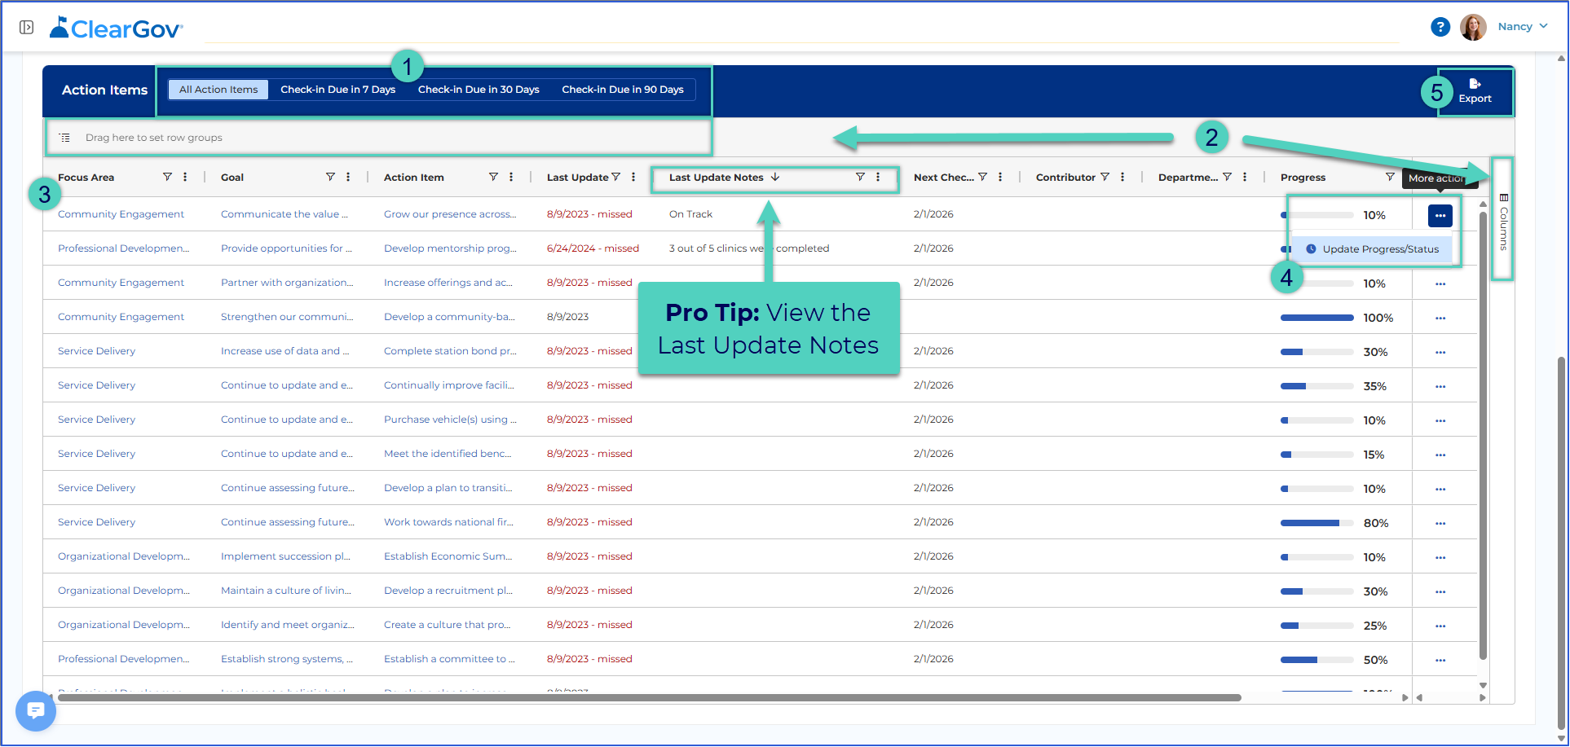Viewport: 1570px width, 747px height.
Task: Click the horizontal table scrollbar
Action: [650, 698]
